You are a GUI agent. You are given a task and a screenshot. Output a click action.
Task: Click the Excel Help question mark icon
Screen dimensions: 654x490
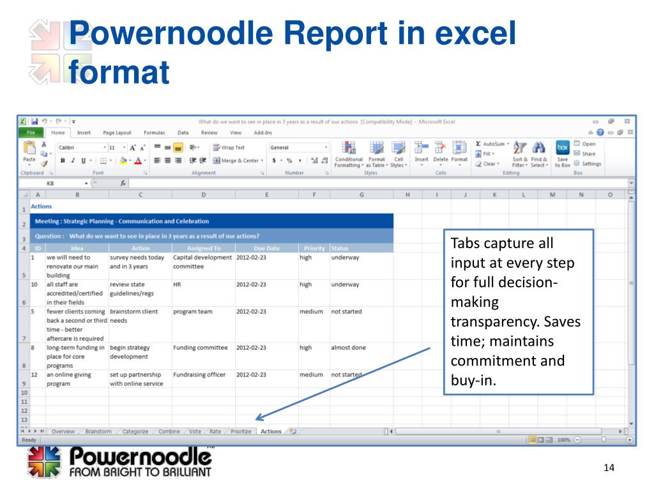click(x=600, y=133)
